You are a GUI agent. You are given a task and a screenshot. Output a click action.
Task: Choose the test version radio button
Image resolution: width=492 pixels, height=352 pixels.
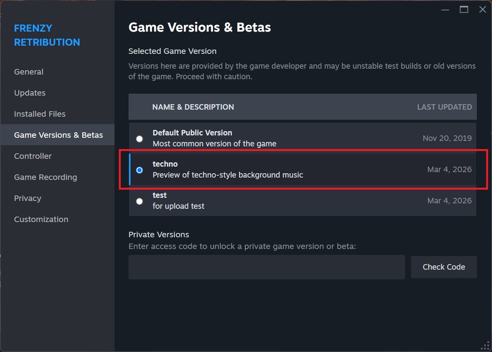(x=139, y=201)
